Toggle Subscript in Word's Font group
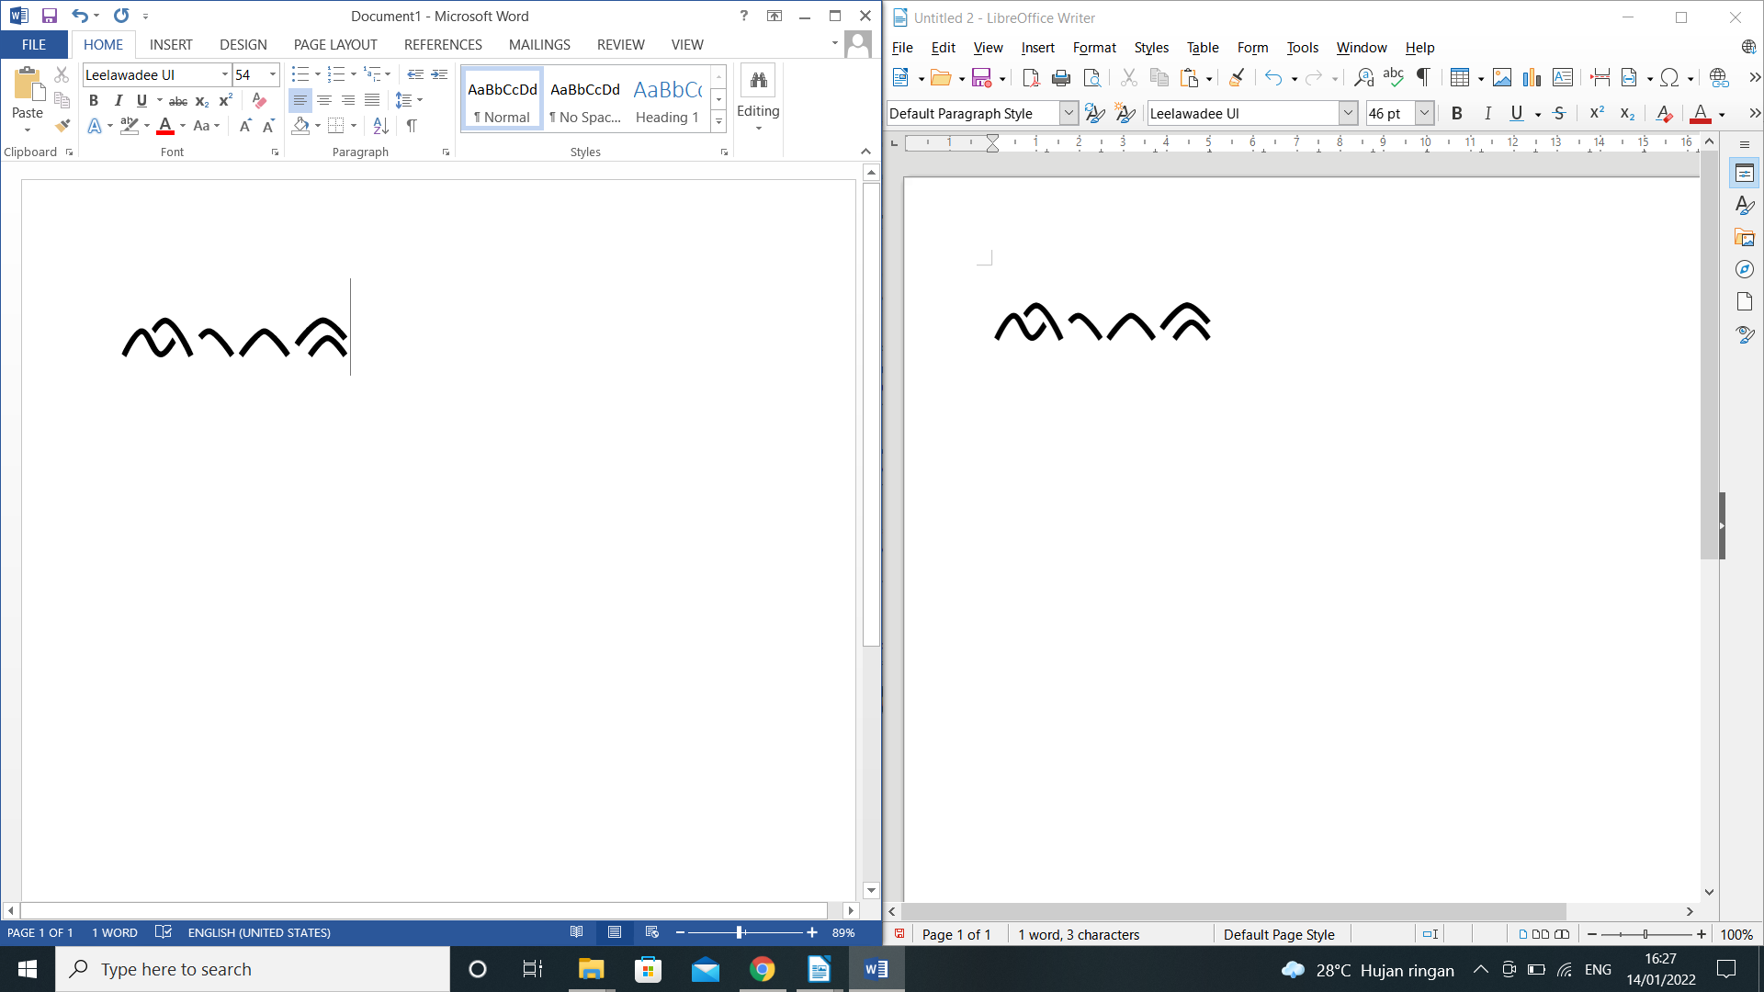This screenshot has width=1764, height=992. point(202,100)
